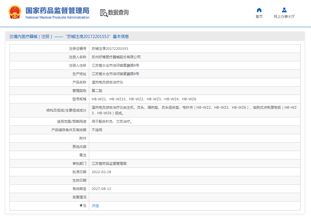
Task: Click the 适用范围/预期用途 label
Action: pyautogui.click(x=72, y=121)
